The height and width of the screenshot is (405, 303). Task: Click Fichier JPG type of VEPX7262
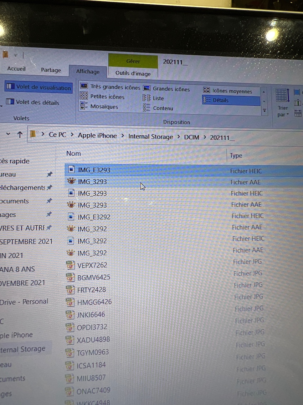click(x=247, y=262)
